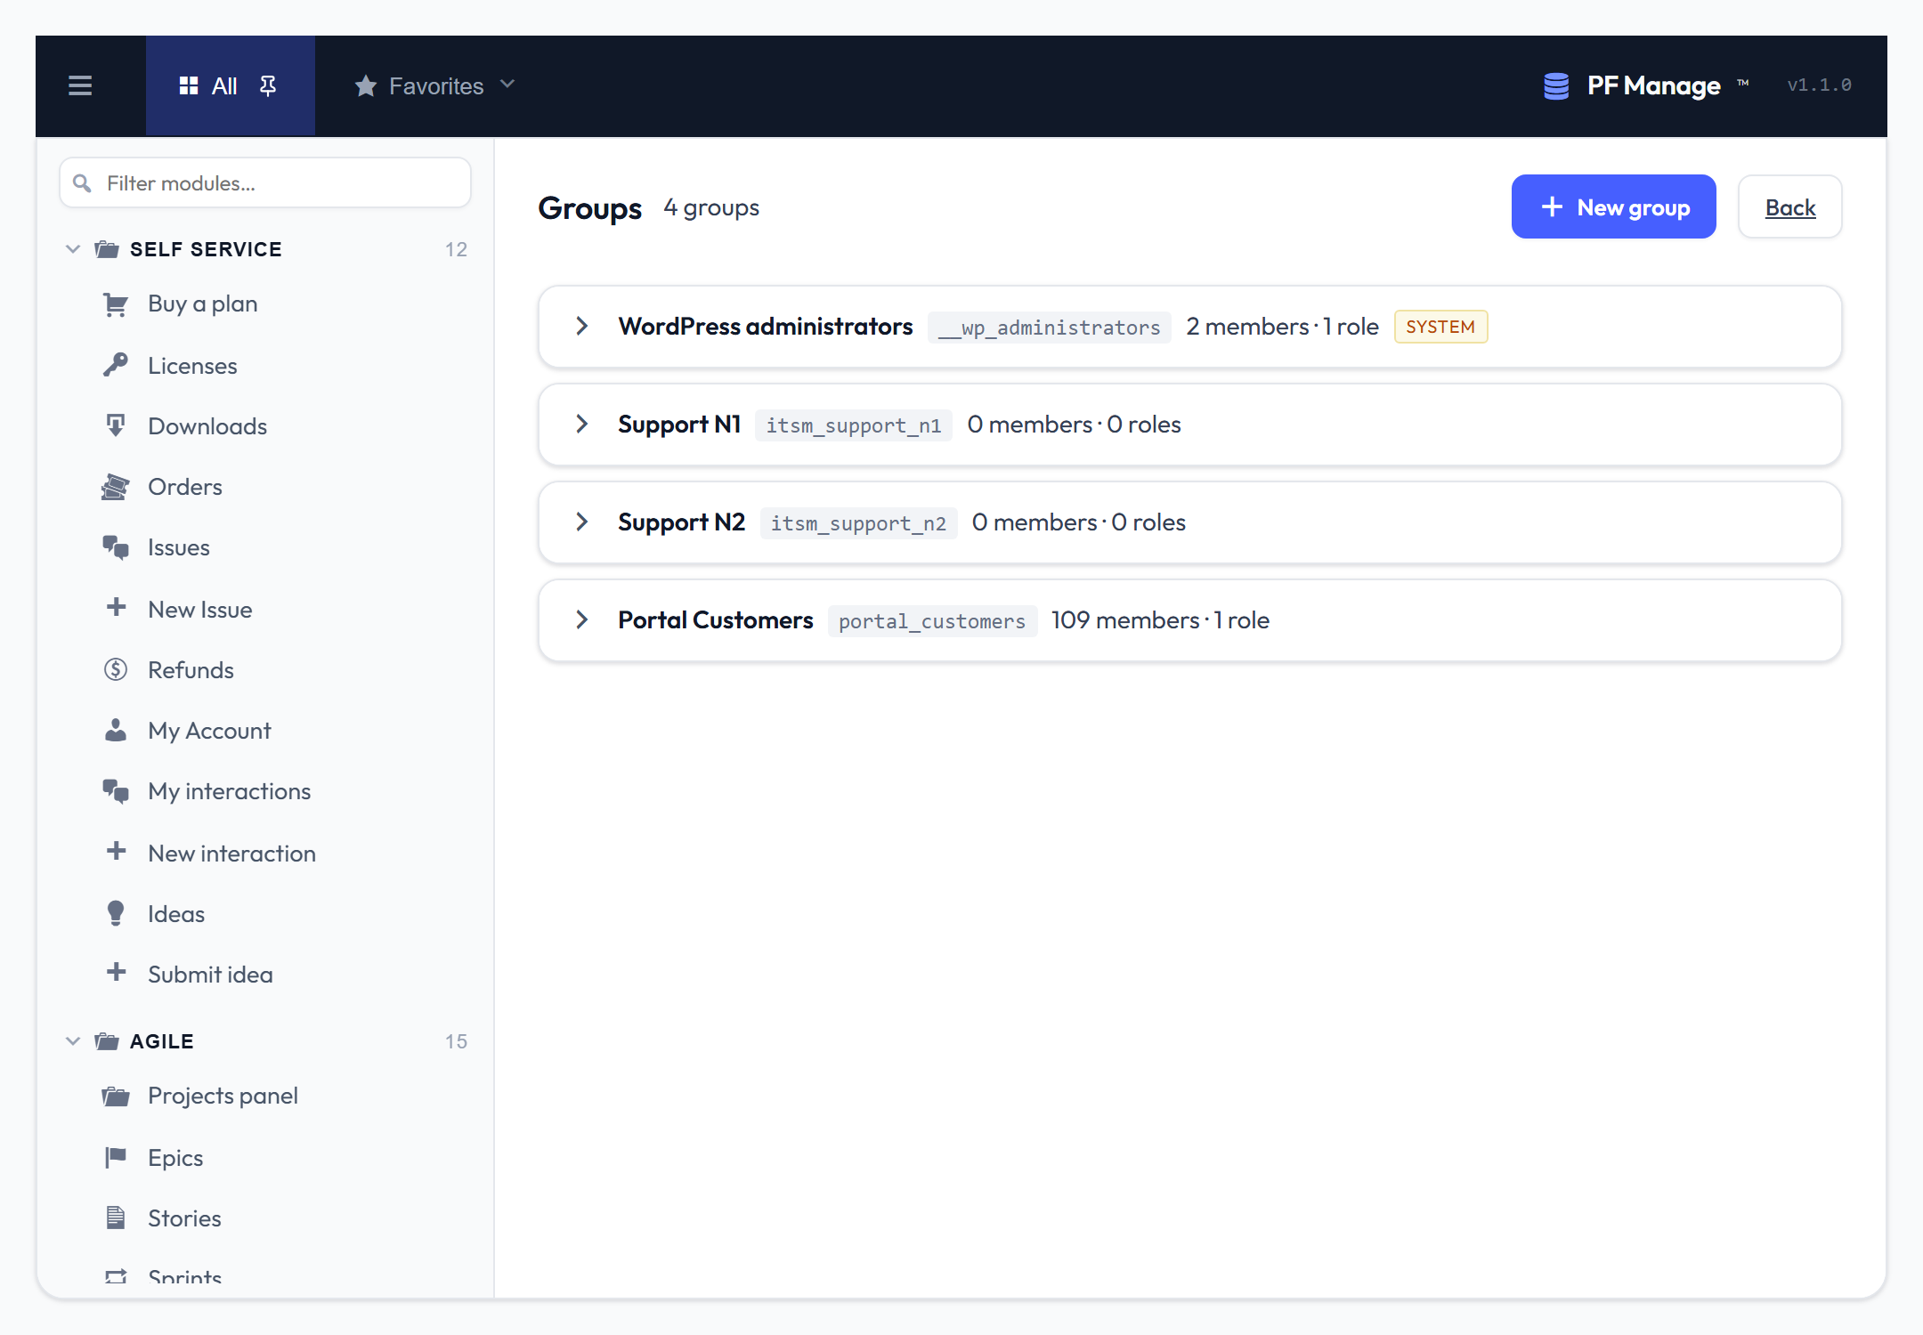This screenshot has height=1335, width=1923.
Task: Click the SYSTEM badge
Action: tap(1440, 327)
